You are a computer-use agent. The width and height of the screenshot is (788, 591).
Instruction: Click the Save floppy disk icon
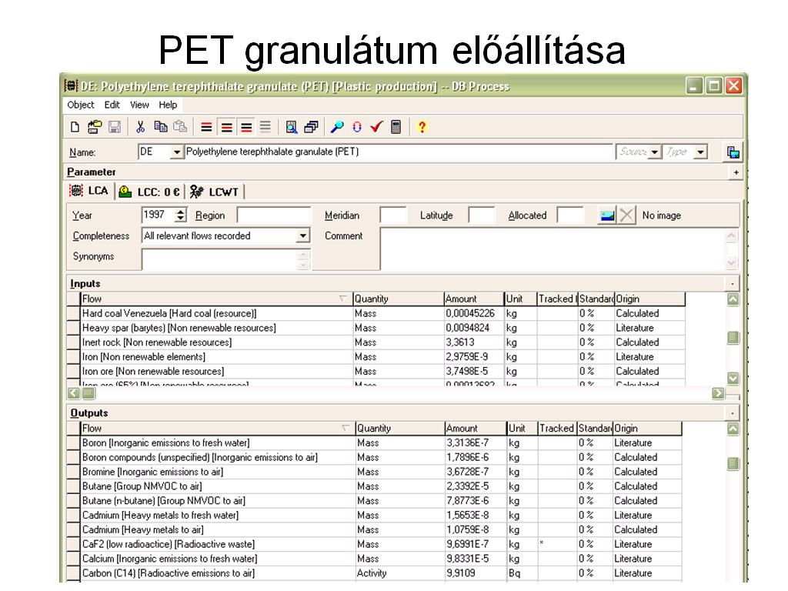tap(115, 127)
